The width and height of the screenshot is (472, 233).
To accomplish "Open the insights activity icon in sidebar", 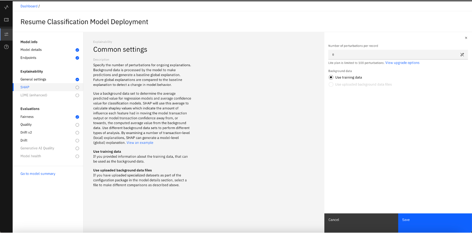I will (6, 7).
